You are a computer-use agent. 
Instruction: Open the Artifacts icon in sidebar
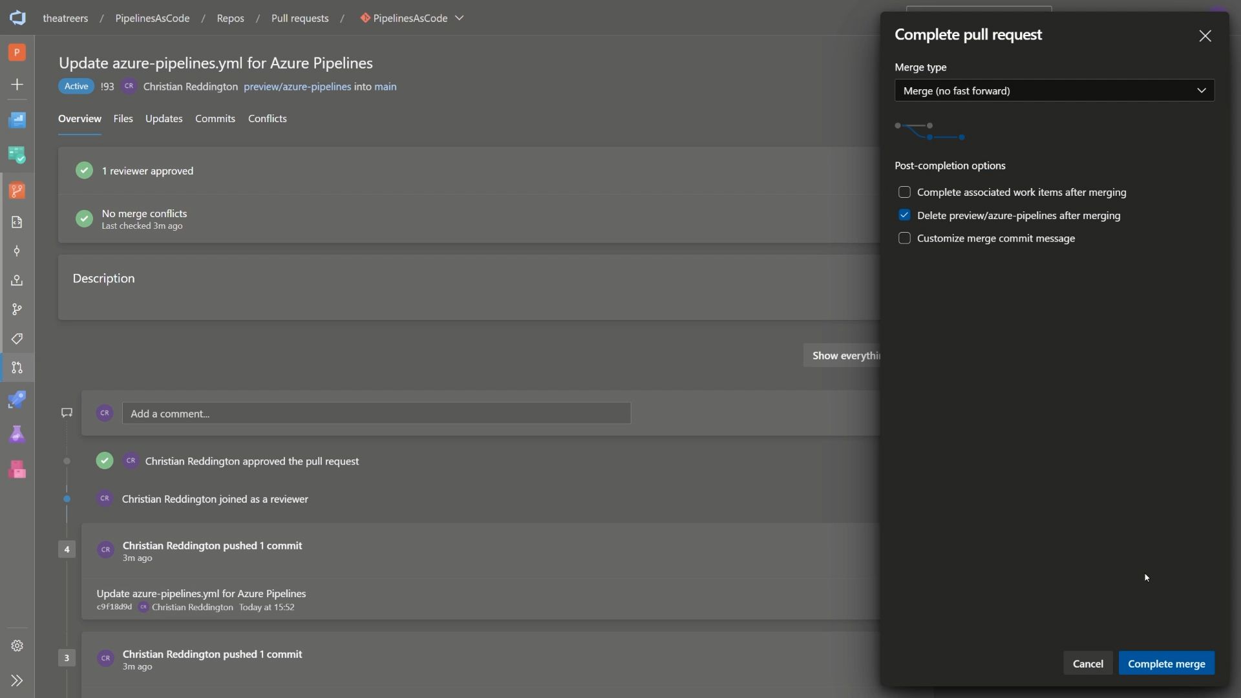(17, 470)
